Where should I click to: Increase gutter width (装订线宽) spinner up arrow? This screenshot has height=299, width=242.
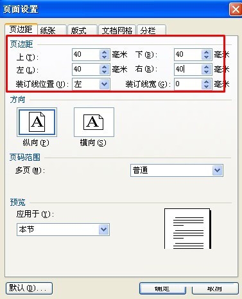206,82
